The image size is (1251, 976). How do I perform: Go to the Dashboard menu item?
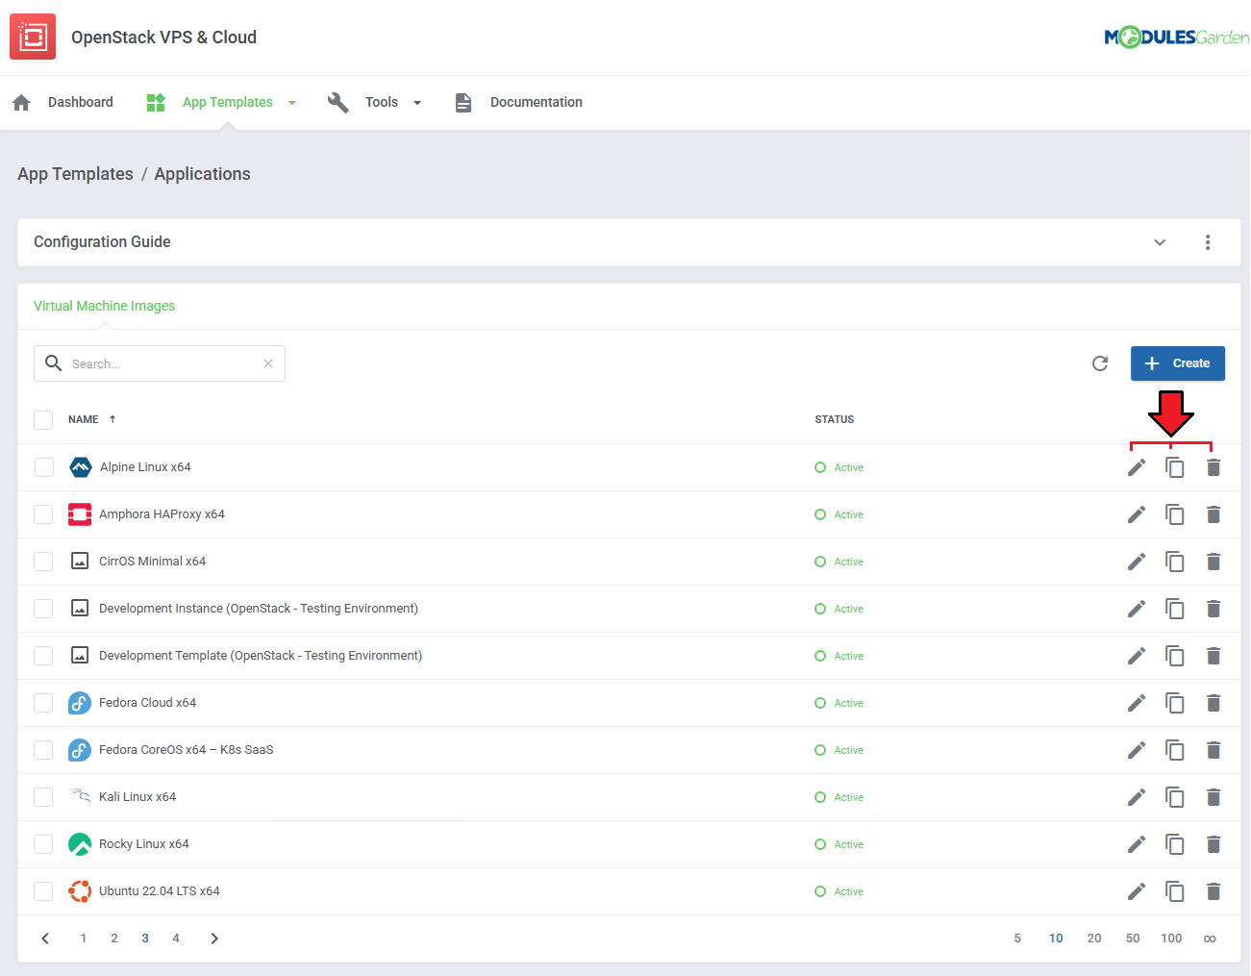[x=80, y=102]
